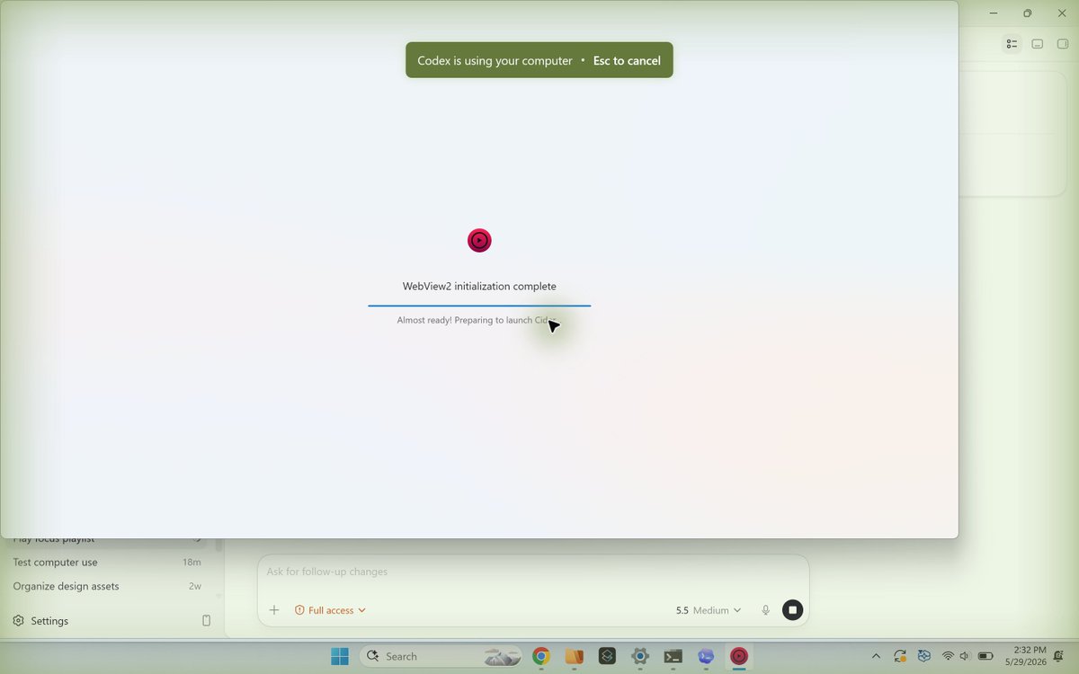1079x674 pixels.
Task: Click the sync update icon in the tray
Action: coord(900,656)
